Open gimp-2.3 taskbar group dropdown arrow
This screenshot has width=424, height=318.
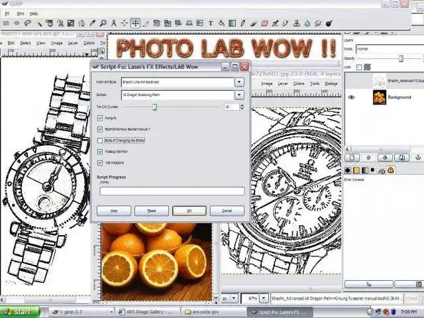pyautogui.click(x=111, y=312)
